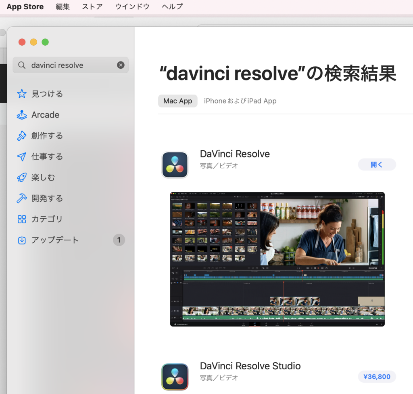The height and width of the screenshot is (394, 413).
Task: Open the DaVinci Resolve product page title
Action: click(235, 154)
